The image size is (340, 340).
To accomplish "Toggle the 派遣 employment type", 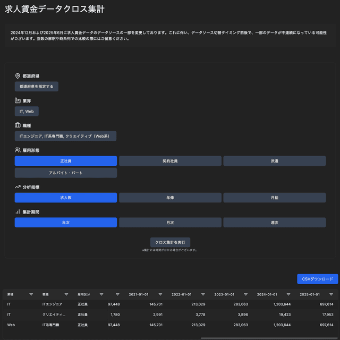I will click(274, 161).
